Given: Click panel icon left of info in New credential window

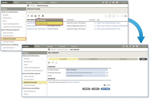Looking at the screenshot, I should pos(123,46).
